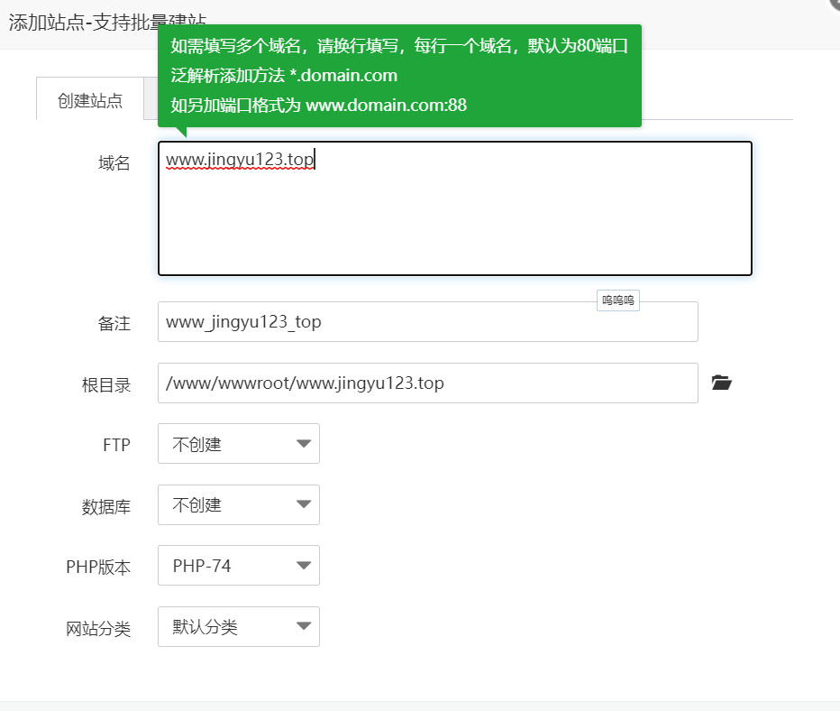Click the green domain instructions tooltip
The width and height of the screenshot is (840, 711).
pos(401,76)
